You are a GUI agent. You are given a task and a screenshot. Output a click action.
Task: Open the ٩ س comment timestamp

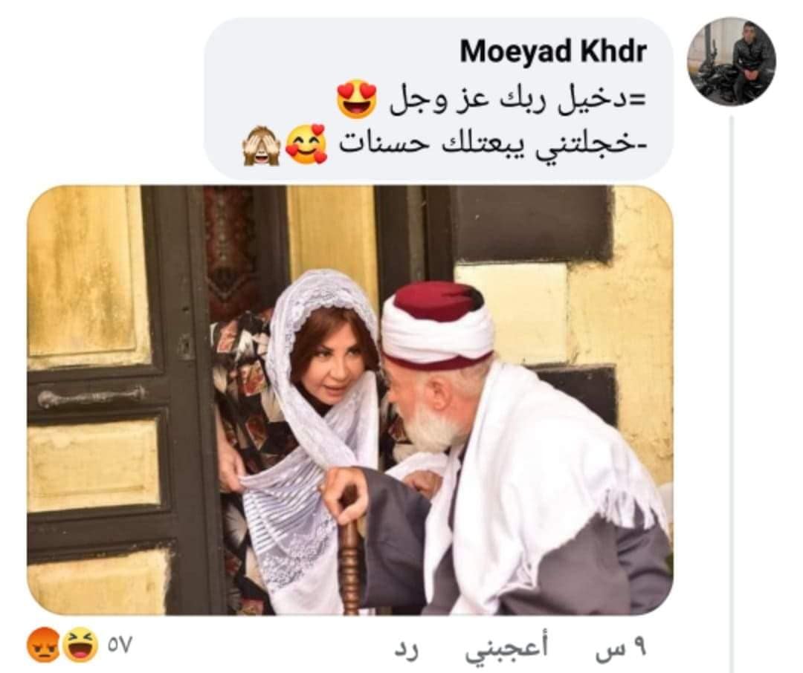pyautogui.click(x=621, y=649)
